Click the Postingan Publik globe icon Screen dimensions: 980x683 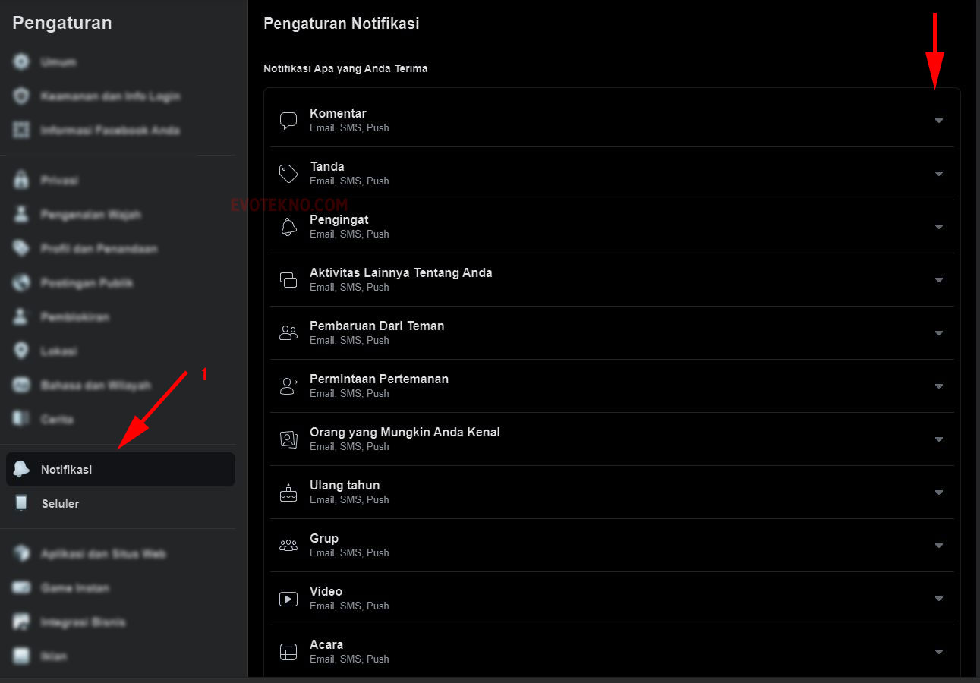tap(21, 283)
